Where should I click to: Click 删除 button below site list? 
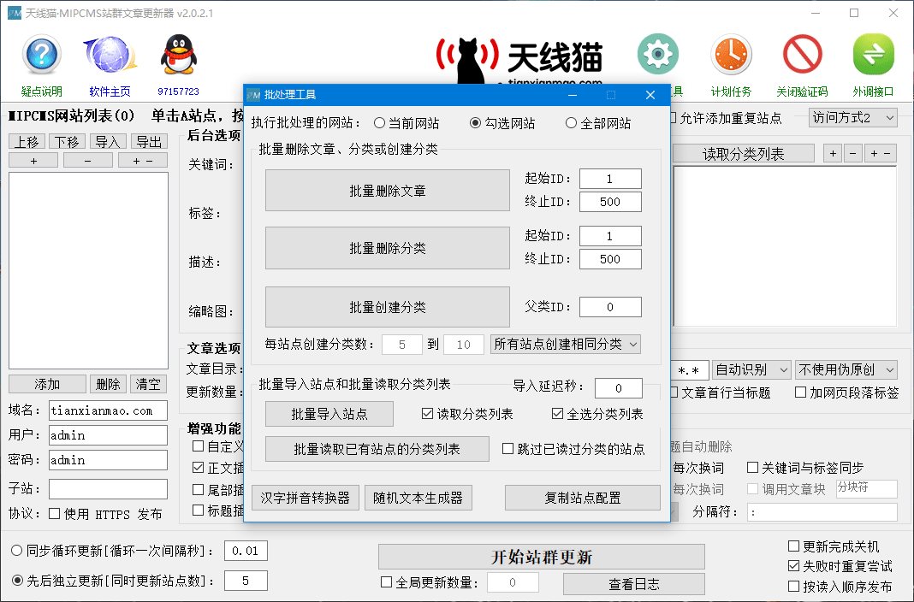[108, 384]
